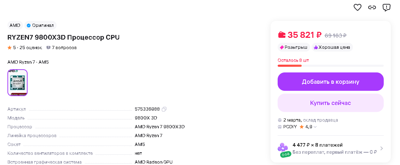Click product title RYZEN7 9800X3D Процессор CPU

64,37
